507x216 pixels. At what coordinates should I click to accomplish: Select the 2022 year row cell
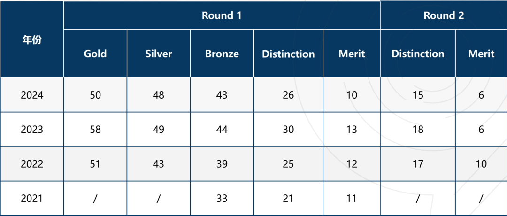32,163
